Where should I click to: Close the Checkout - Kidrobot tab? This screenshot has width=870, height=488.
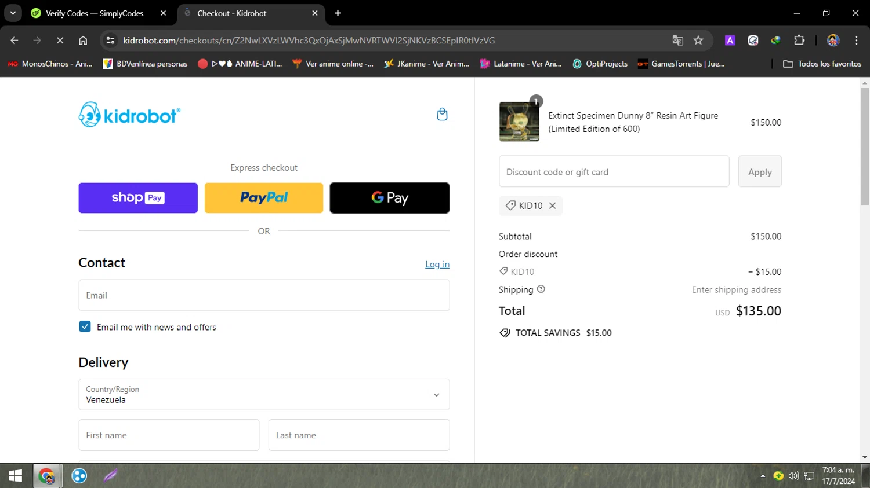click(x=315, y=13)
